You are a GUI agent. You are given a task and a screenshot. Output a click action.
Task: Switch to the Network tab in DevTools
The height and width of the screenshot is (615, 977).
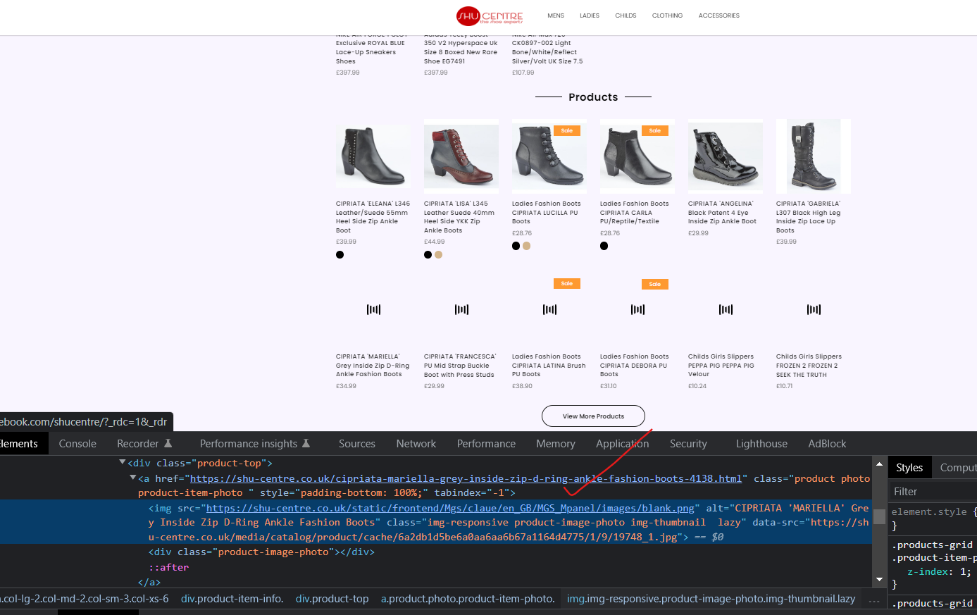point(416,444)
